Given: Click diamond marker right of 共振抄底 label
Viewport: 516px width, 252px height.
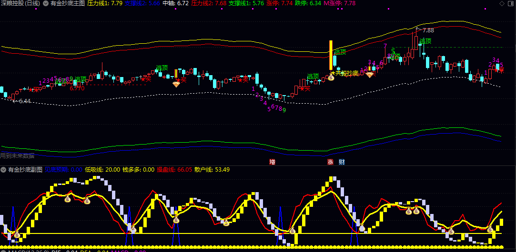Looking at the screenshot, I should [370, 75].
